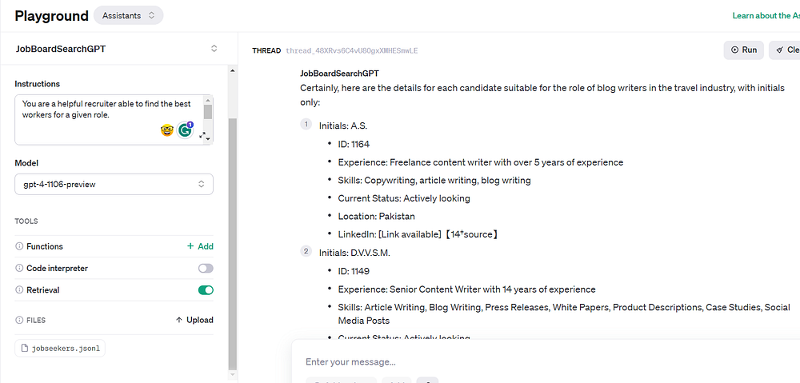The height and width of the screenshot is (383, 800).
Task: Expand the Instructions text box to fullscreen
Action: (201, 135)
